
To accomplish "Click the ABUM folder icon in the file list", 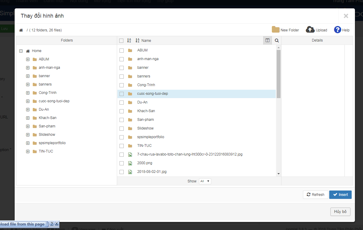I will (130, 50).
